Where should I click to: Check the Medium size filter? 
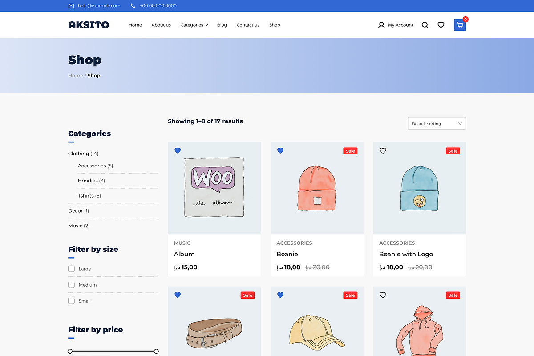[x=71, y=285]
